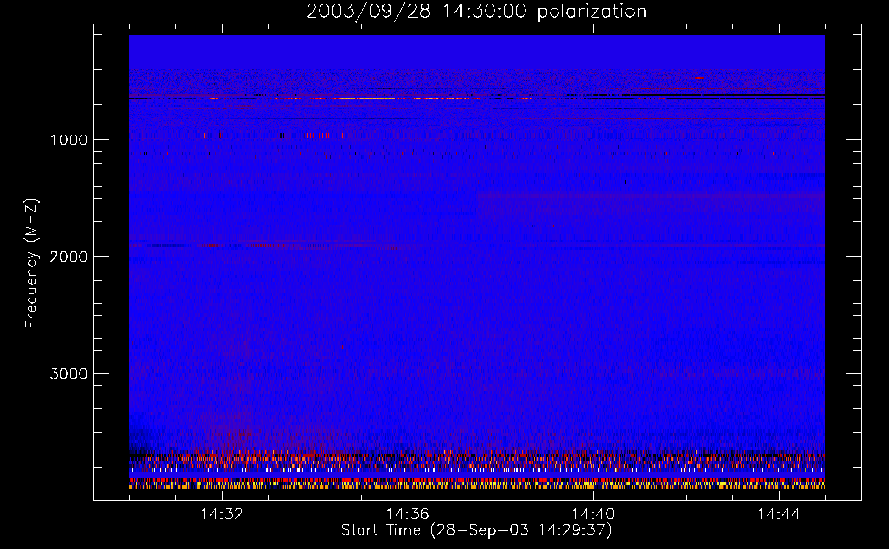Select the 14:40 time tick label

coord(593,514)
